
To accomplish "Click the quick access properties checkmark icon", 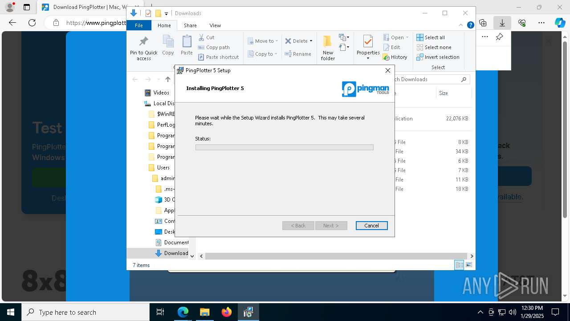I will 148,13.
